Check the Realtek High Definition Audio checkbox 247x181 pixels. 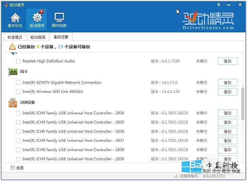pos(18,61)
